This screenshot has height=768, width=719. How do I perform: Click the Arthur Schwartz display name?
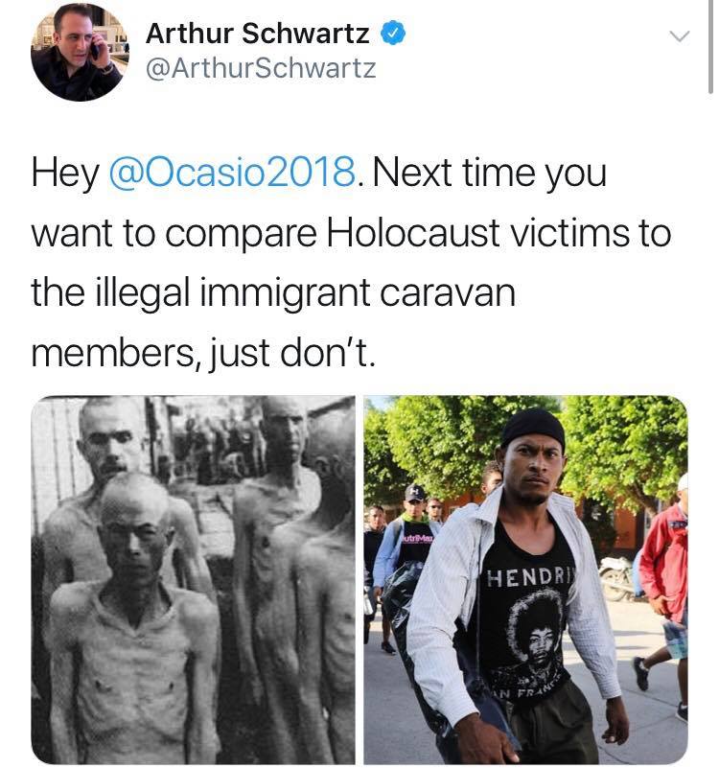pyautogui.click(x=257, y=34)
